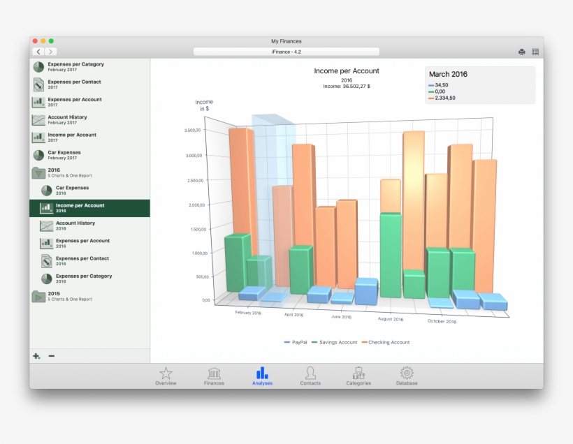Image resolution: width=573 pixels, height=444 pixels.
Task: Click the blue color swatch in March 2016 popup
Action: 433,85
